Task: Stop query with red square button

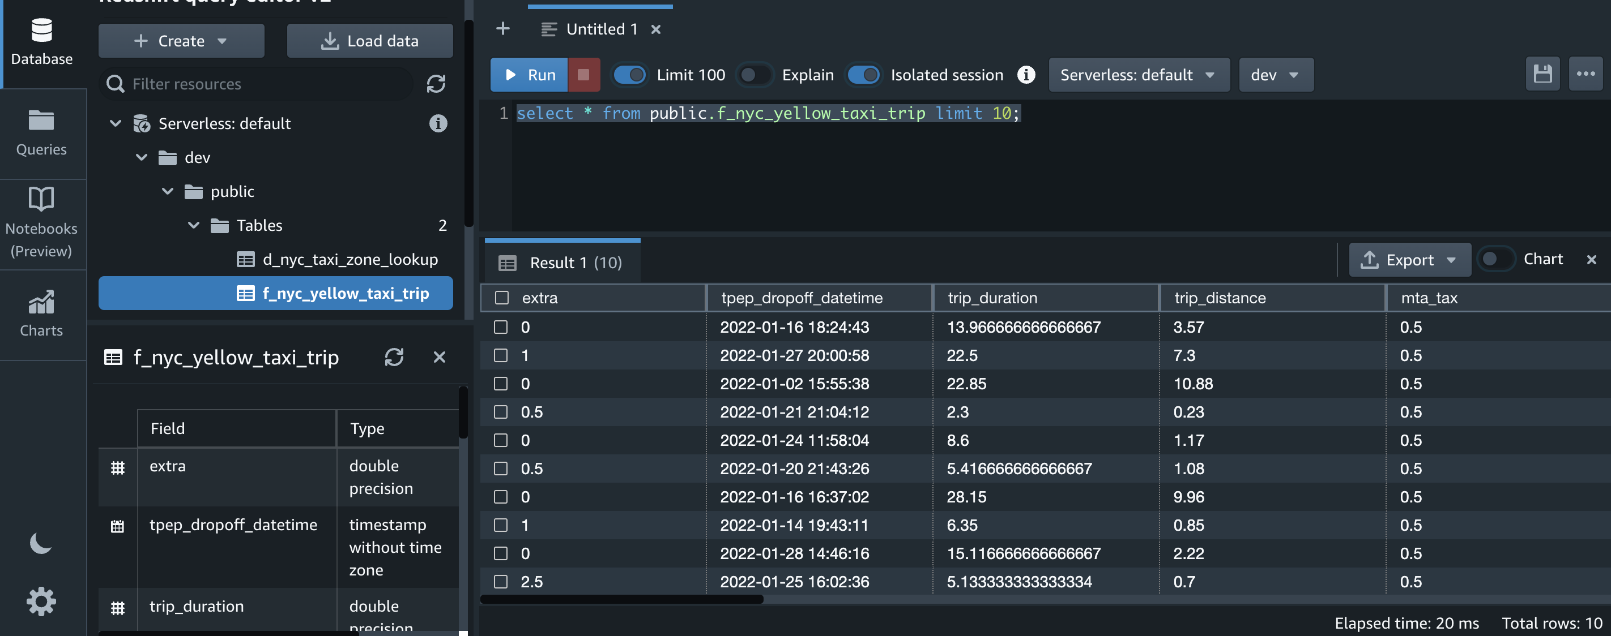Action: click(583, 75)
